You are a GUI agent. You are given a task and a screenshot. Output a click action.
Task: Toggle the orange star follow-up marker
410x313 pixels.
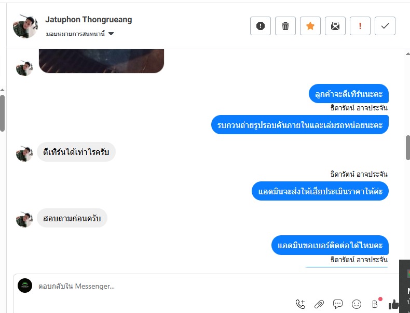[x=310, y=26]
